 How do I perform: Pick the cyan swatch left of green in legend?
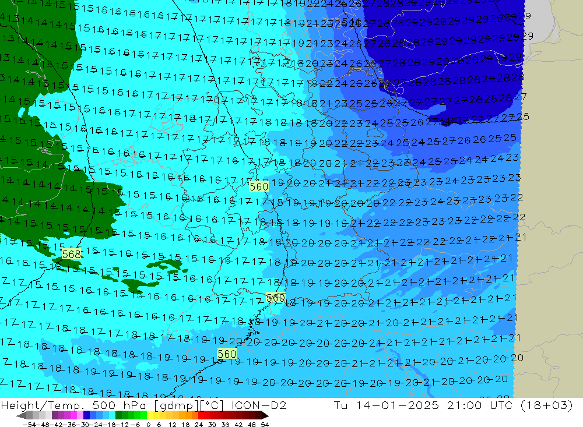(x=112, y=415)
